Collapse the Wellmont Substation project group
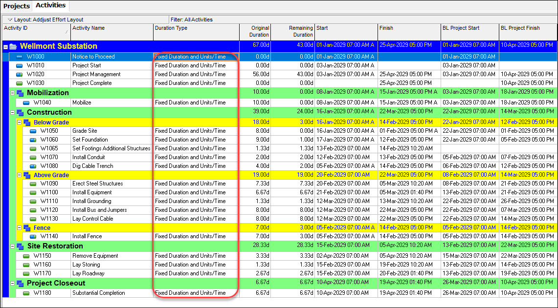 click(6, 47)
